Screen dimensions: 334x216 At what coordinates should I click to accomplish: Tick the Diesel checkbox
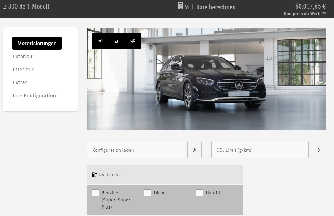point(148,193)
